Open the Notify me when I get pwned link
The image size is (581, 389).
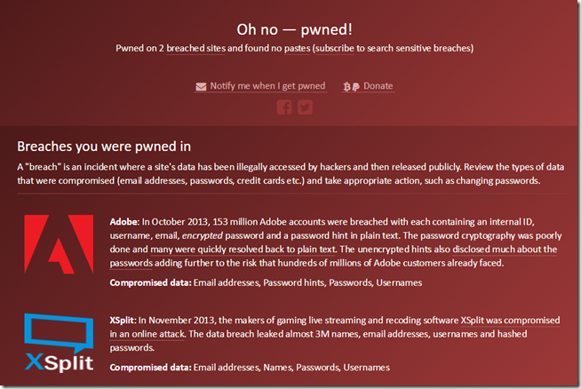(x=267, y=86)
